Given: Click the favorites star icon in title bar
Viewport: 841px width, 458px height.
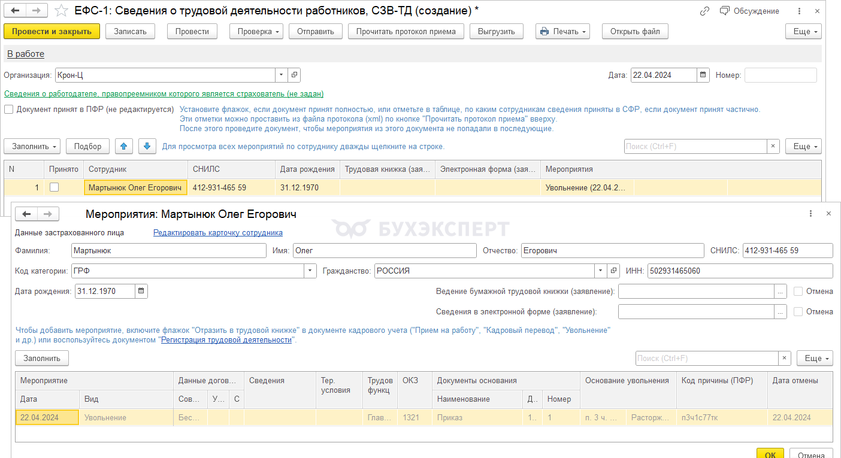Looking at the screenshot, I should coord(61,11).
